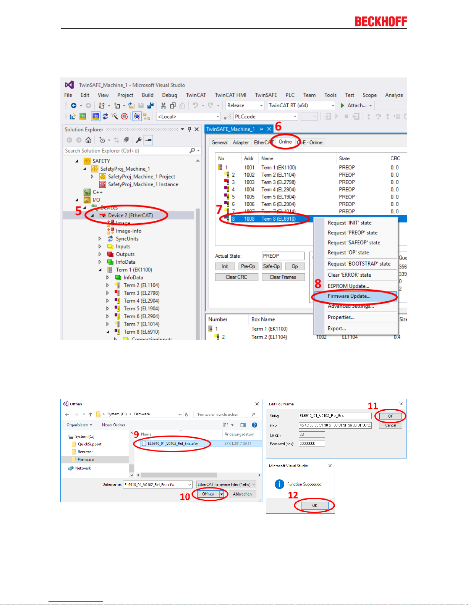Switch to the Adapter tab
The width and height of the screenshot is (468, 605).
[x=241, y=142]
